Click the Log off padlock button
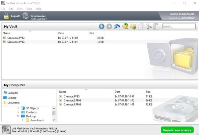 [x=12, y=16]
